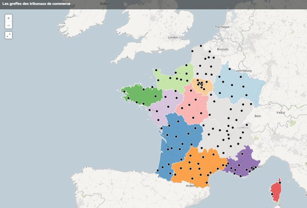Select the southern marker on Corsica
This screenshot has width=307, height=208.
click(x=272, y=194)
